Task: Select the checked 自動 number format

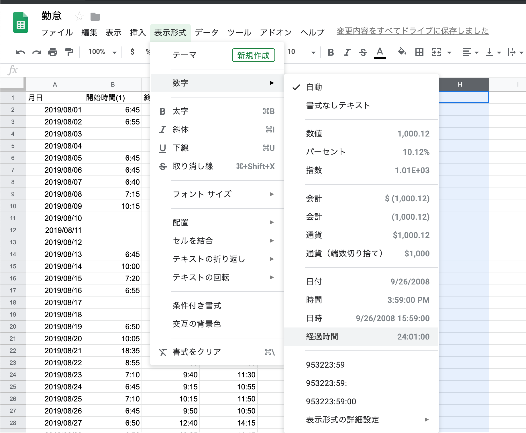Action: coord(361,87)
